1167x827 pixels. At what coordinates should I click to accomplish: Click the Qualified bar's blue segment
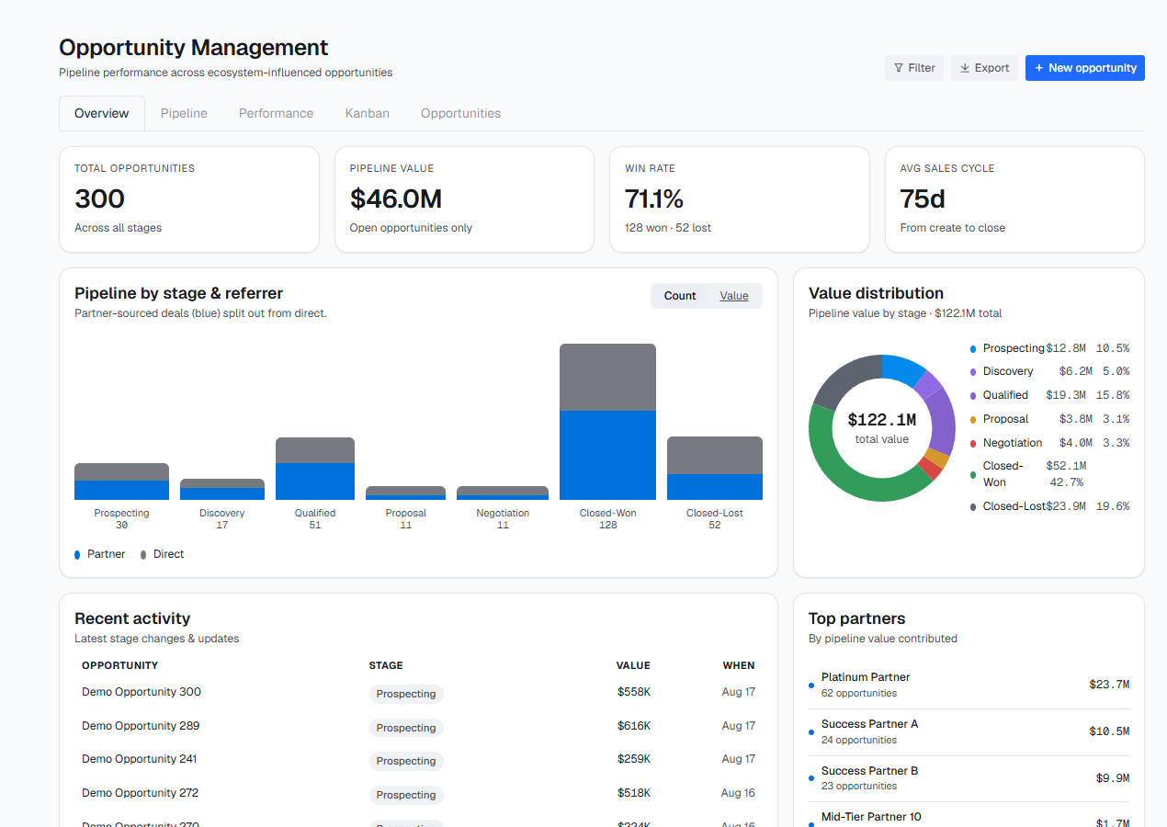click(x=315, y=481)
